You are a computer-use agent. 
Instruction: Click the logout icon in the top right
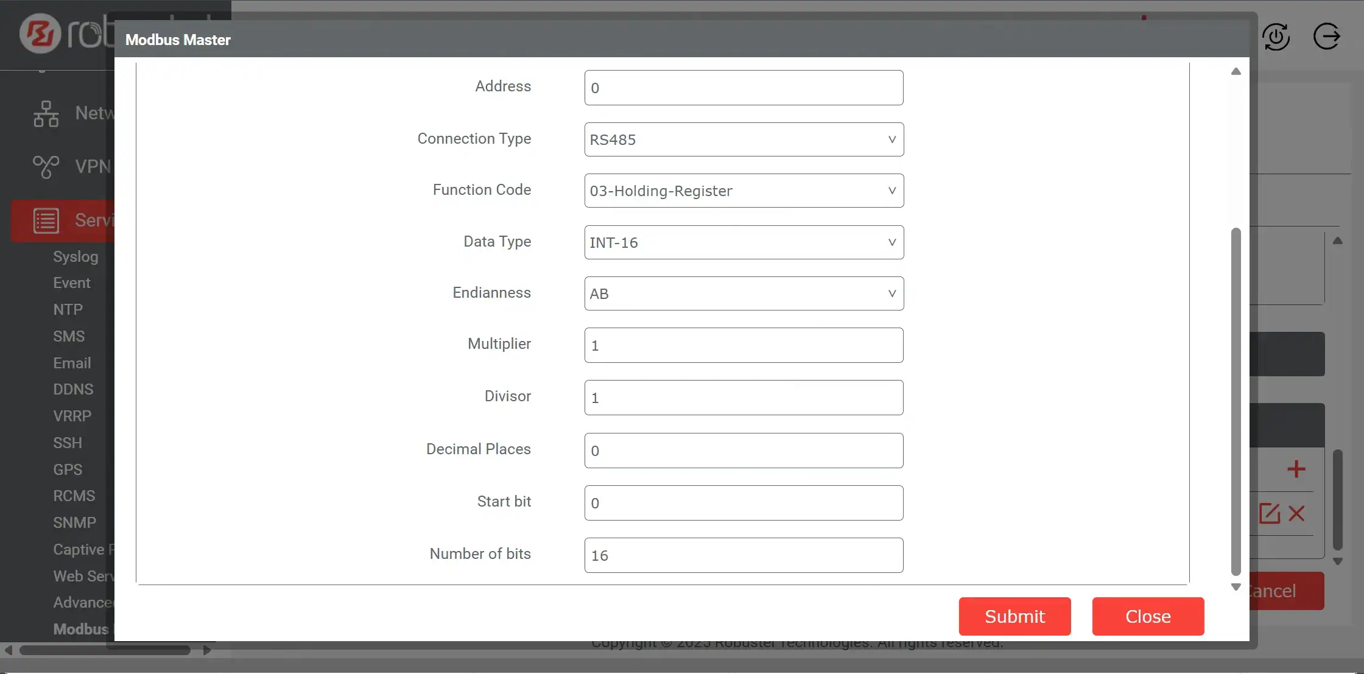tap(1326, 37)
